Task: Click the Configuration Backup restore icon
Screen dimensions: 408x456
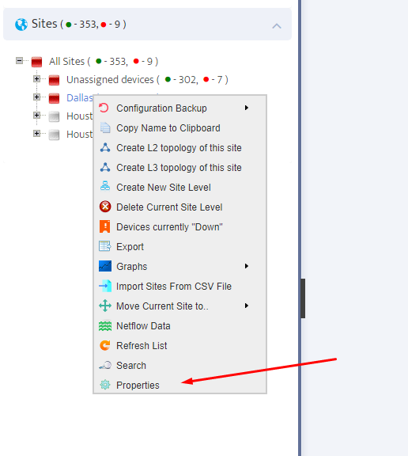Action: click(x=104, y=108)
